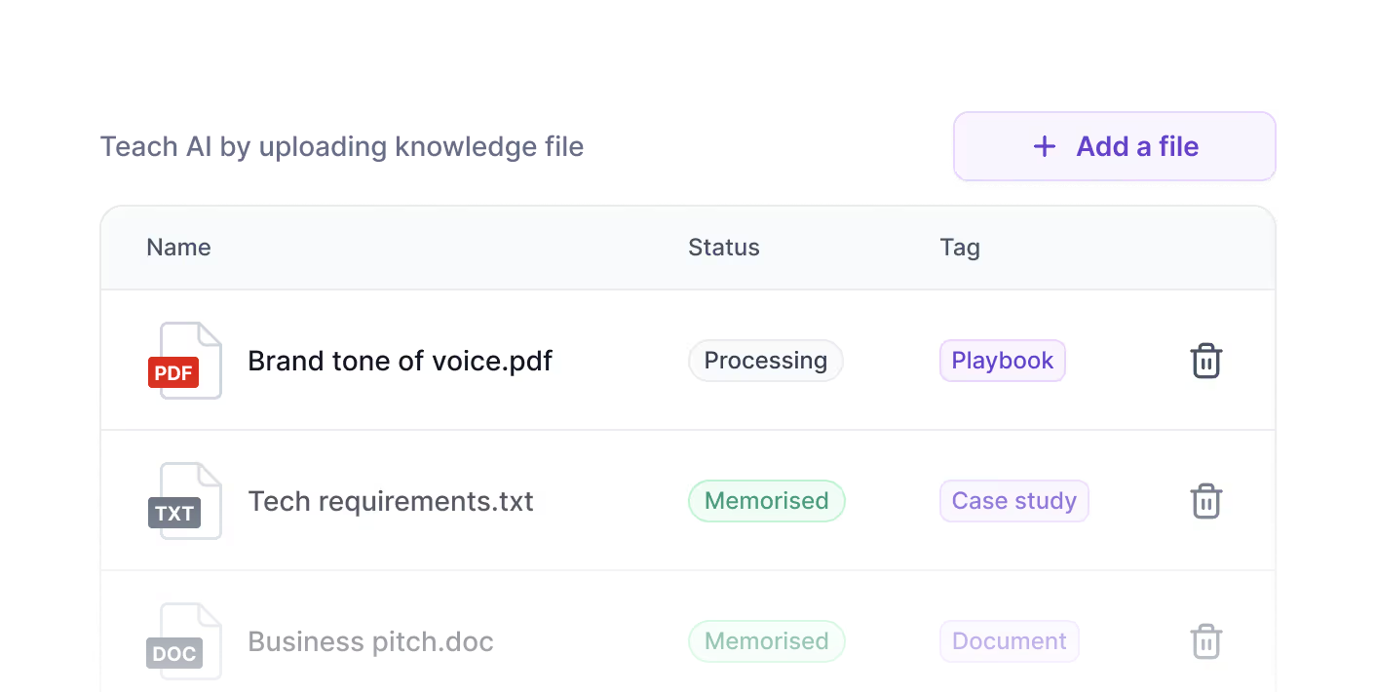Open the Brand tone of voice.pdf file

[401, 361]
